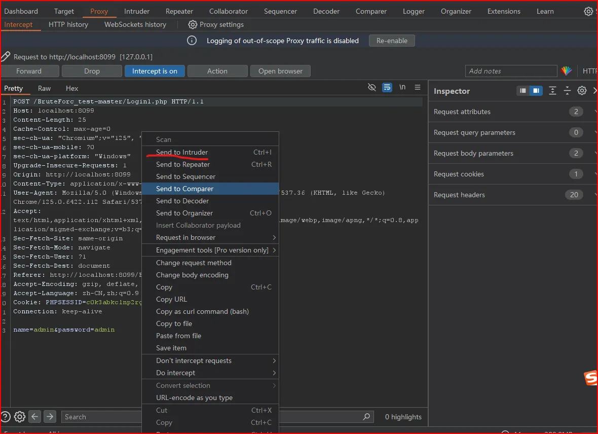Screen dimensions: 598x434
Task: Open the editor hamburger options menu
Action: click(x=418, y=88)
